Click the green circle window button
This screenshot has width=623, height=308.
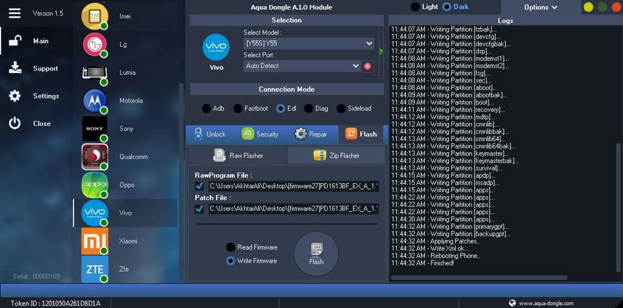[603, 7]
